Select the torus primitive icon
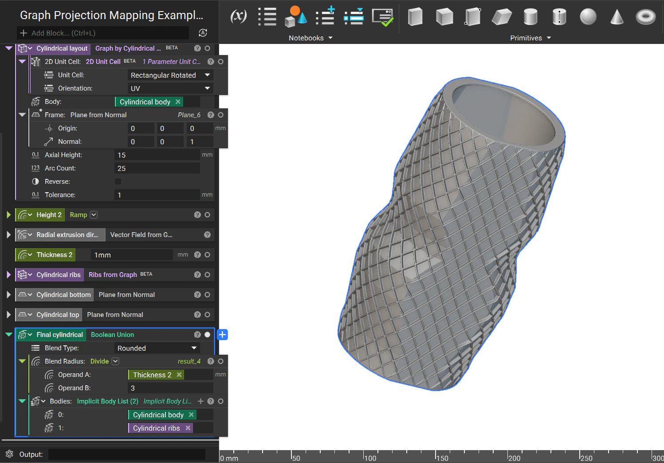 pos(645,17)
